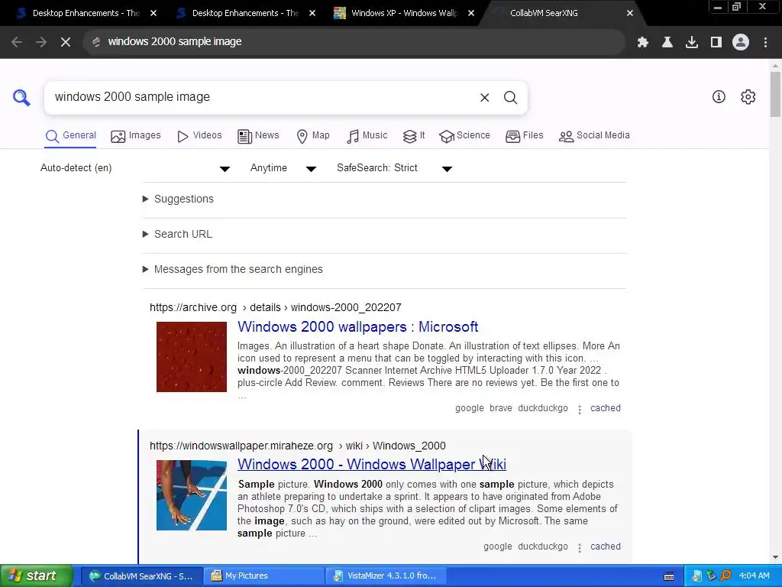Open Chrome labs flask icon
This screenshot has width=782, height=587.
coord(667,42)
